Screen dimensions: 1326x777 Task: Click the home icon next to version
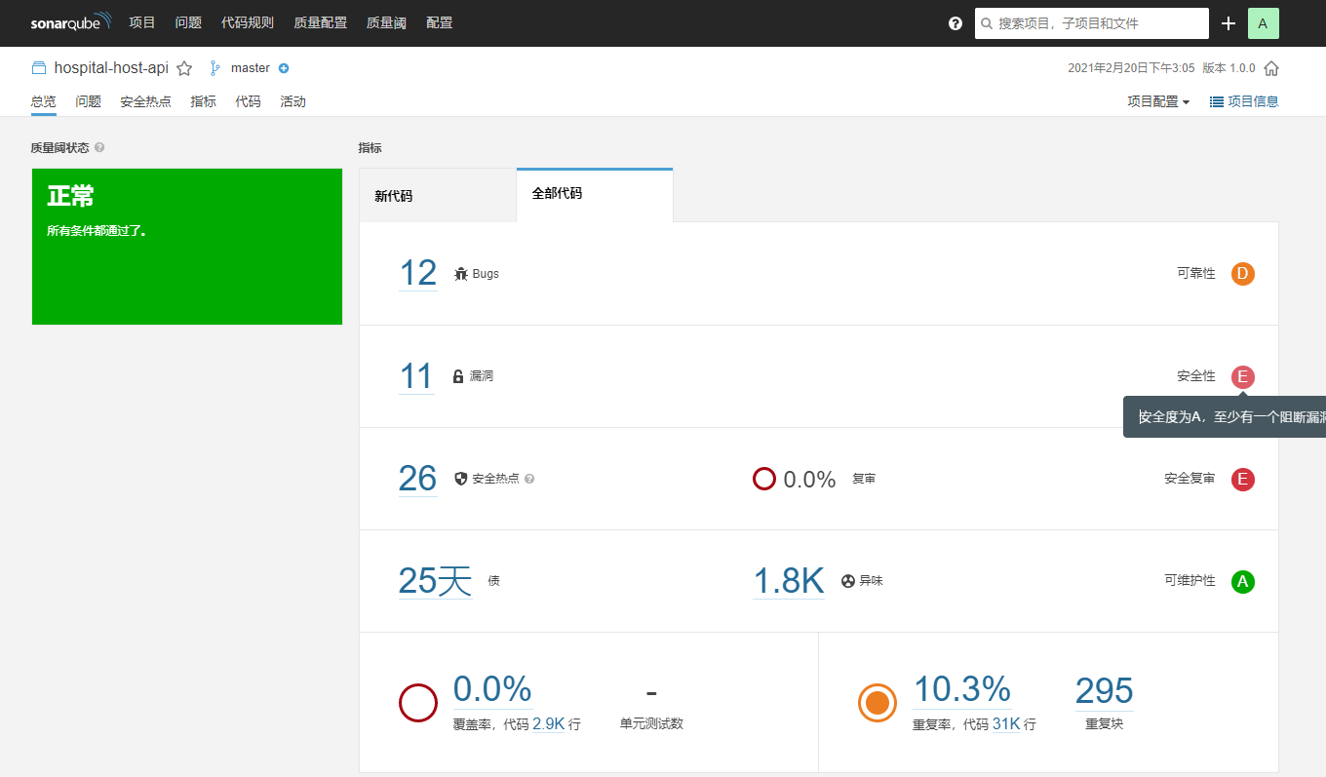point(1271,68)
